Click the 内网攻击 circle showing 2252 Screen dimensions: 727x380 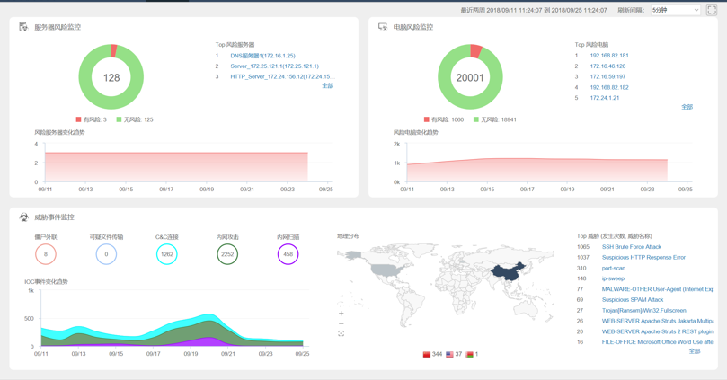227,254
